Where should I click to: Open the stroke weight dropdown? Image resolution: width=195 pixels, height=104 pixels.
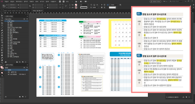click(88, 5)
